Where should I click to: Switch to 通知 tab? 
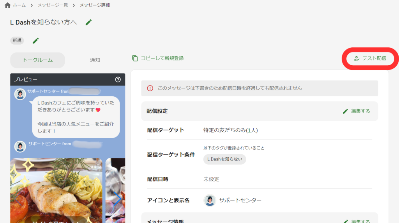coord(95,60)
